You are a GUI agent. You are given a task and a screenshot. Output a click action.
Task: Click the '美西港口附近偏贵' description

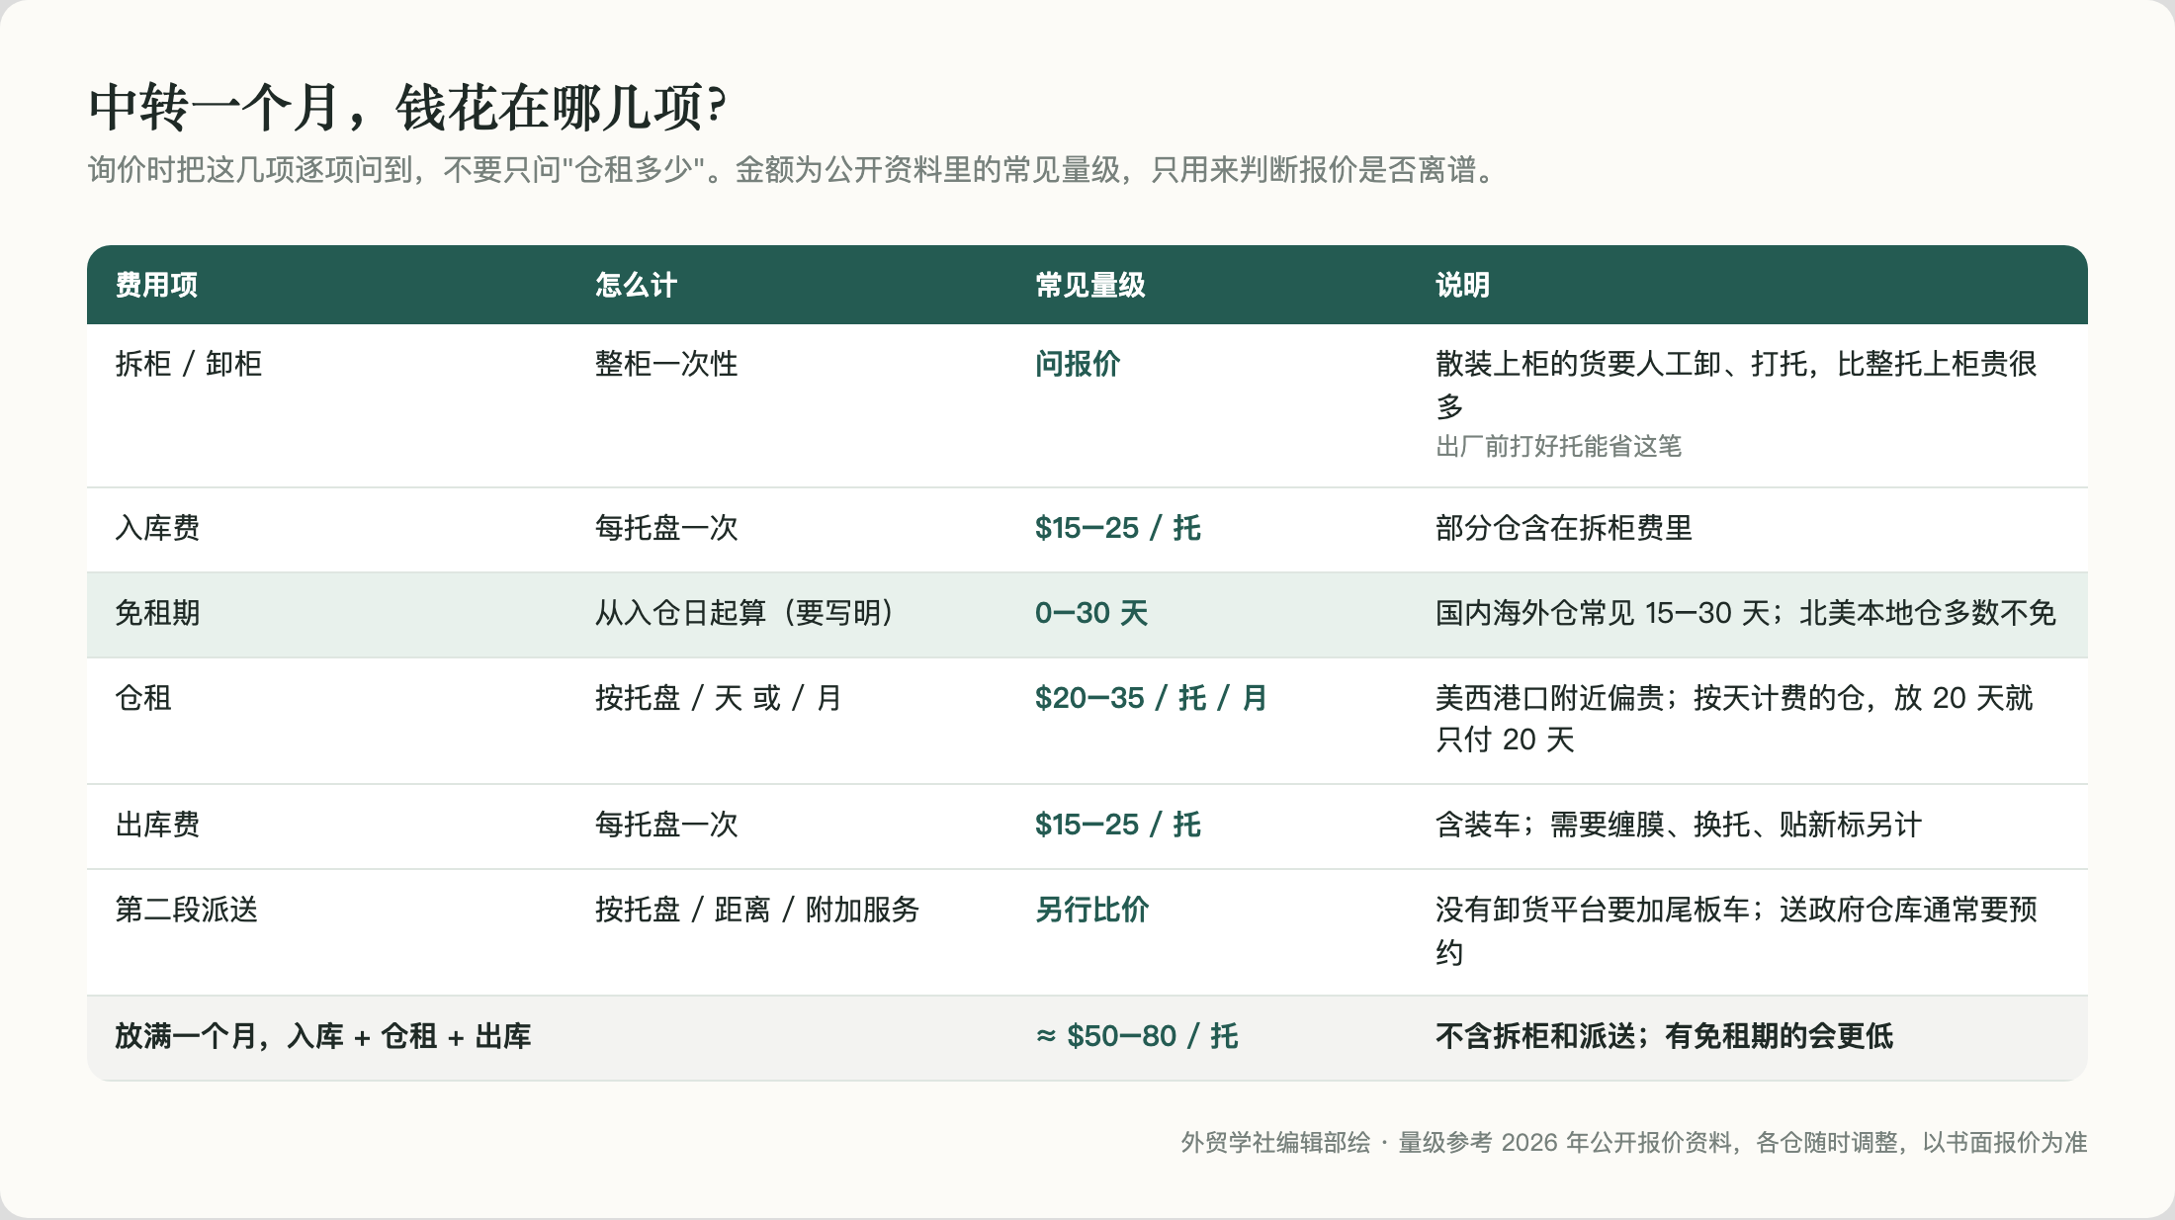pos(1734,719)
